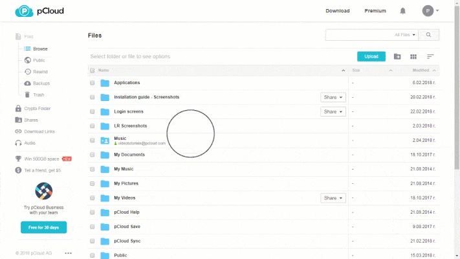The height and width of the screenshot is (259, 460).
Task: Click the Download Links chain icon
Action: [18, 131]
